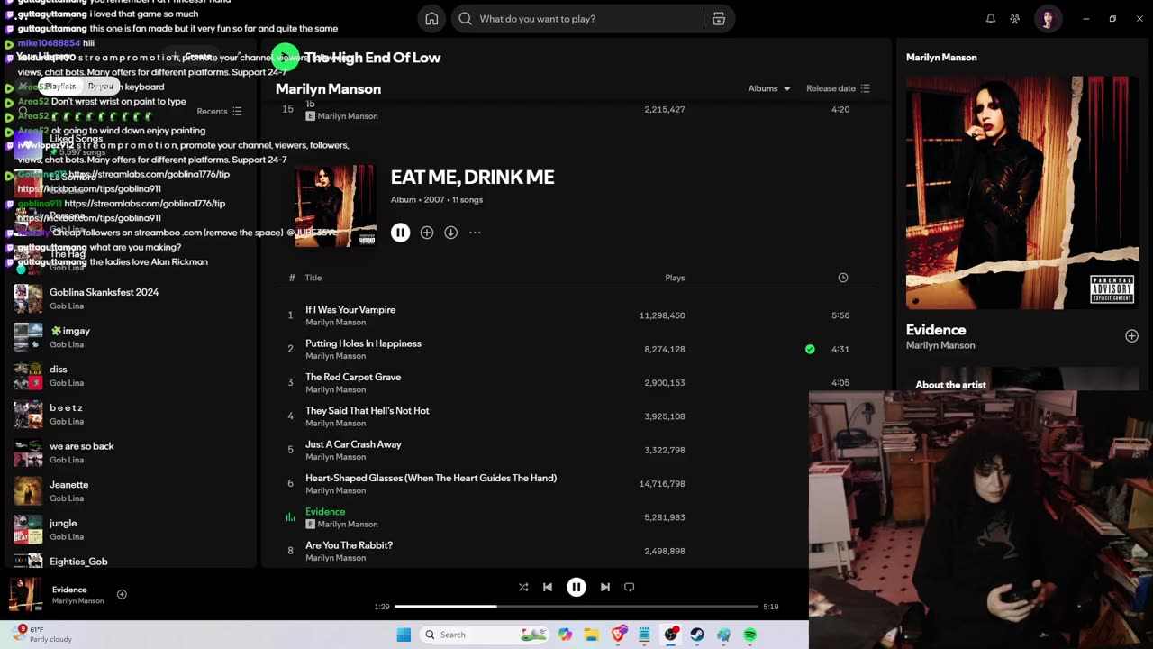Open Steam from the taskbar
Screen dimensions: 1153x649
pyautogui.click(x=697, y=635)
